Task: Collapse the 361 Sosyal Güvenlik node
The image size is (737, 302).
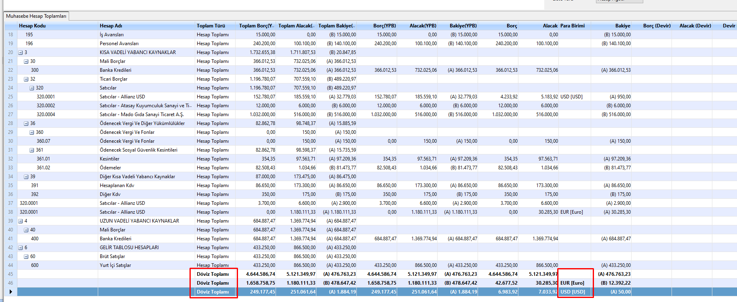Action: pos(32,150)
